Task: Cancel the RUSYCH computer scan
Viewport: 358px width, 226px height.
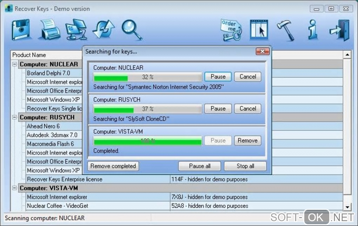Action: click(x=248, y=109)
